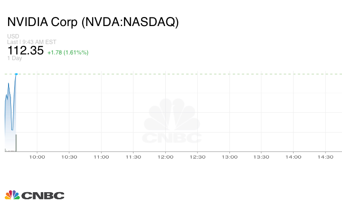Click the 13:00 time axis label

(229, 157)
